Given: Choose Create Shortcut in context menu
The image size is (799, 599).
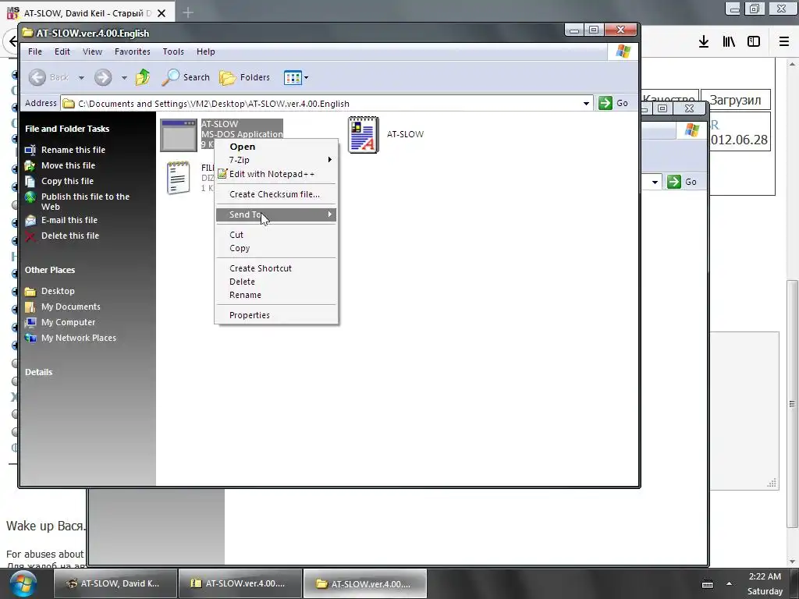Looking at the screenshot, I should (275, 268).
